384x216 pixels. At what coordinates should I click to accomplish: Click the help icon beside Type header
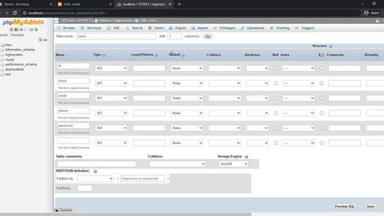(x=104, y=55)
